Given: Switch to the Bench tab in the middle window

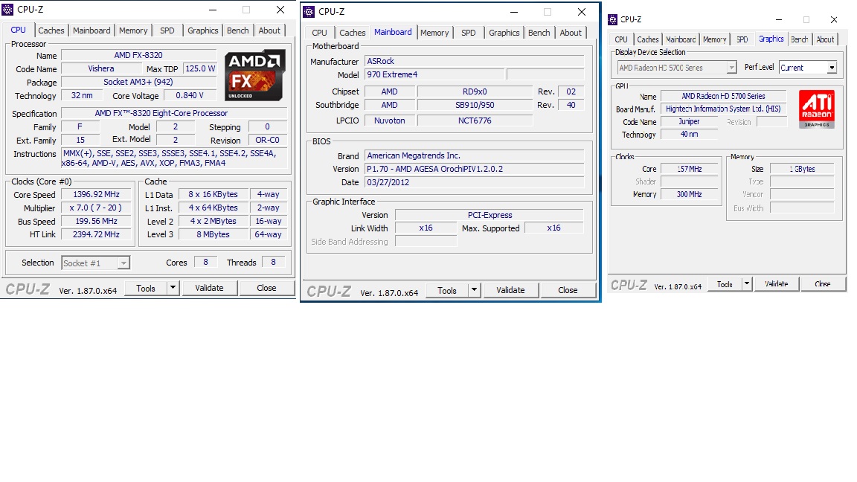Looking at the screenshot, I should coord(539,33).
